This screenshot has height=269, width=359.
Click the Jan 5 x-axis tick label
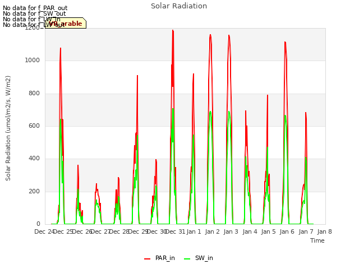point(268,231)
